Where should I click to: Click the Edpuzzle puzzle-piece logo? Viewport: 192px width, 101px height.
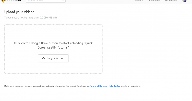click(x=3, y=1)
